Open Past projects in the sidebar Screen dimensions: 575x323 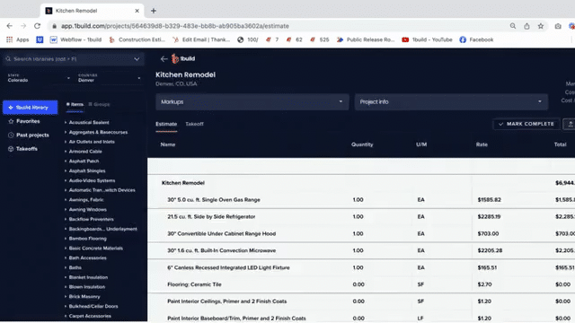[29, 135]
